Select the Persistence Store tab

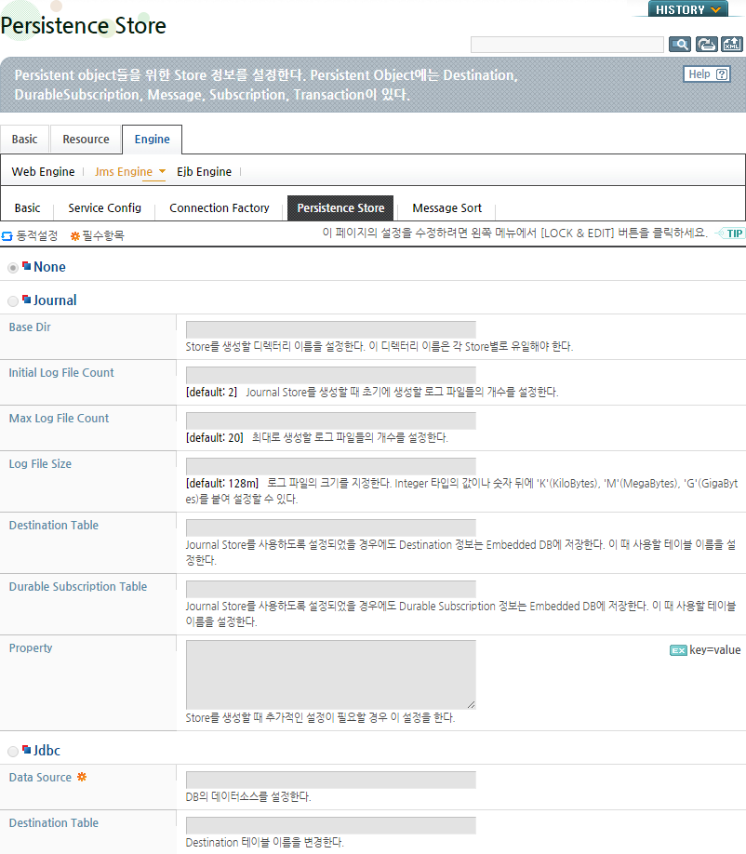340,208
